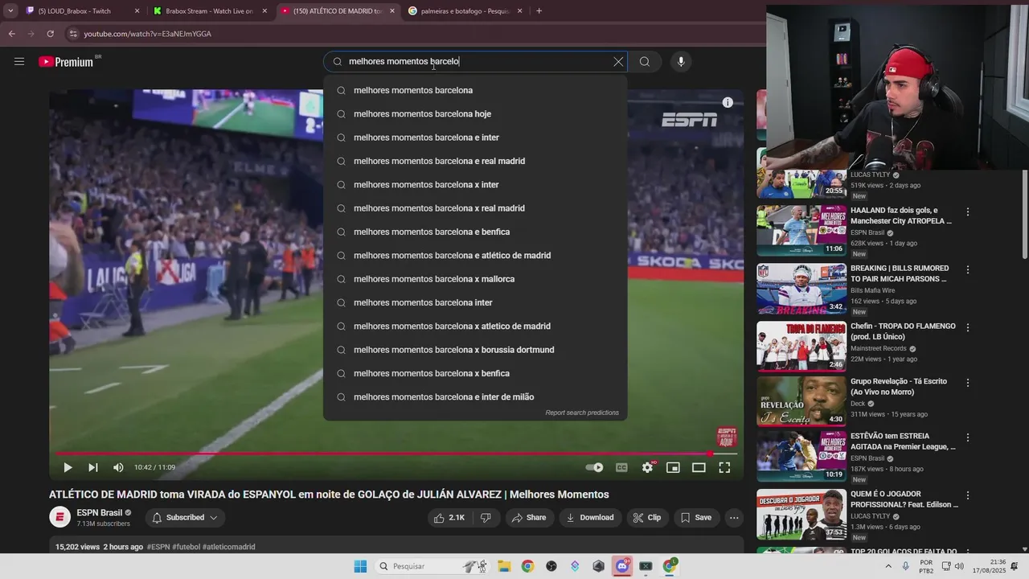Share the video

529,518
